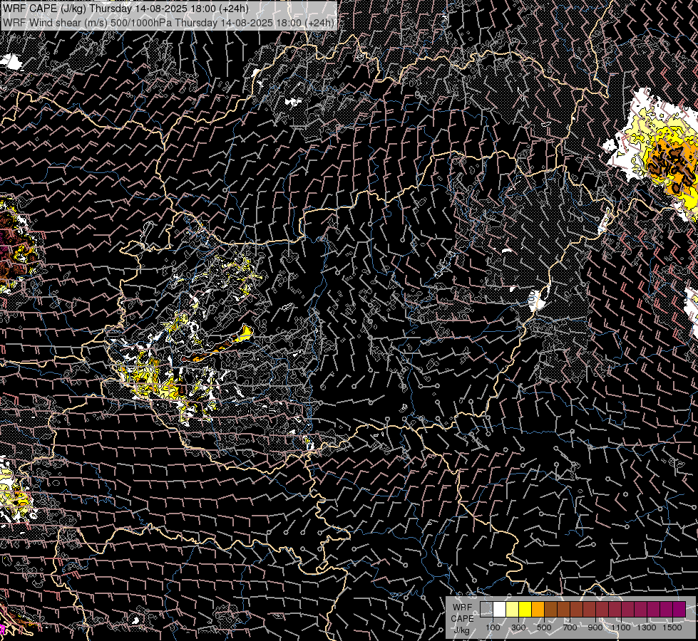Screen dimensions: 698x641
Task: Select the magenta 1500 J/kg legend swatch
Action: coord(679,609)
